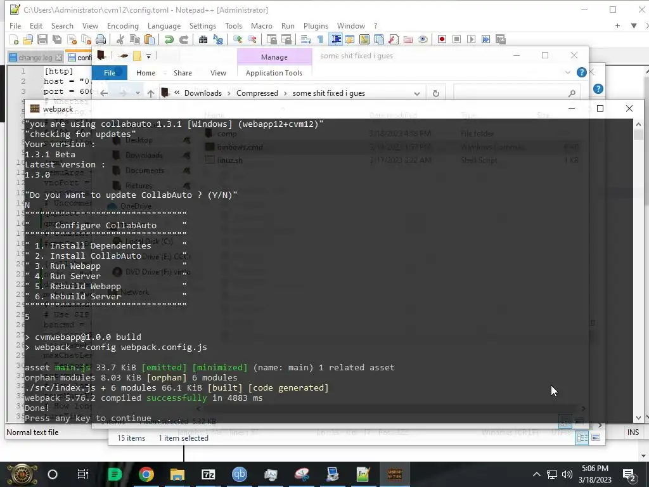Click the blue Help icon in Explorer ribbon
Screen dimensions: 649x487
(x=582, y=72)
